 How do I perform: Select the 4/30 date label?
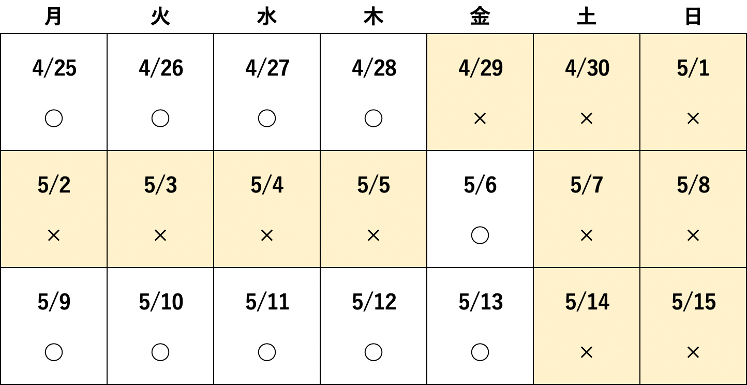587,68
